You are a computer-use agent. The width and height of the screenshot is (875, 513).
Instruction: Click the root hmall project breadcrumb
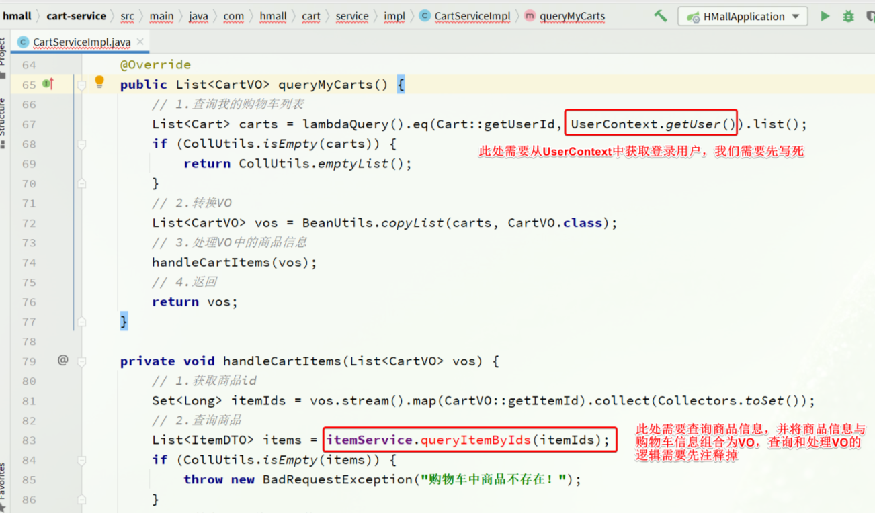tap(16, 16)
